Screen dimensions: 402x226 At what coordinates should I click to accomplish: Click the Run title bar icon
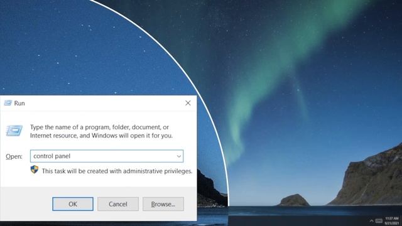coord(8,103)
